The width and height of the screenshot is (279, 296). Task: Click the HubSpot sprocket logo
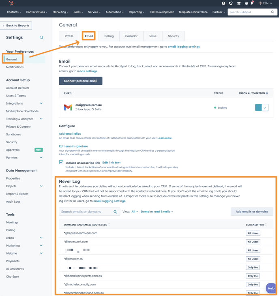(x=11, y=3)
